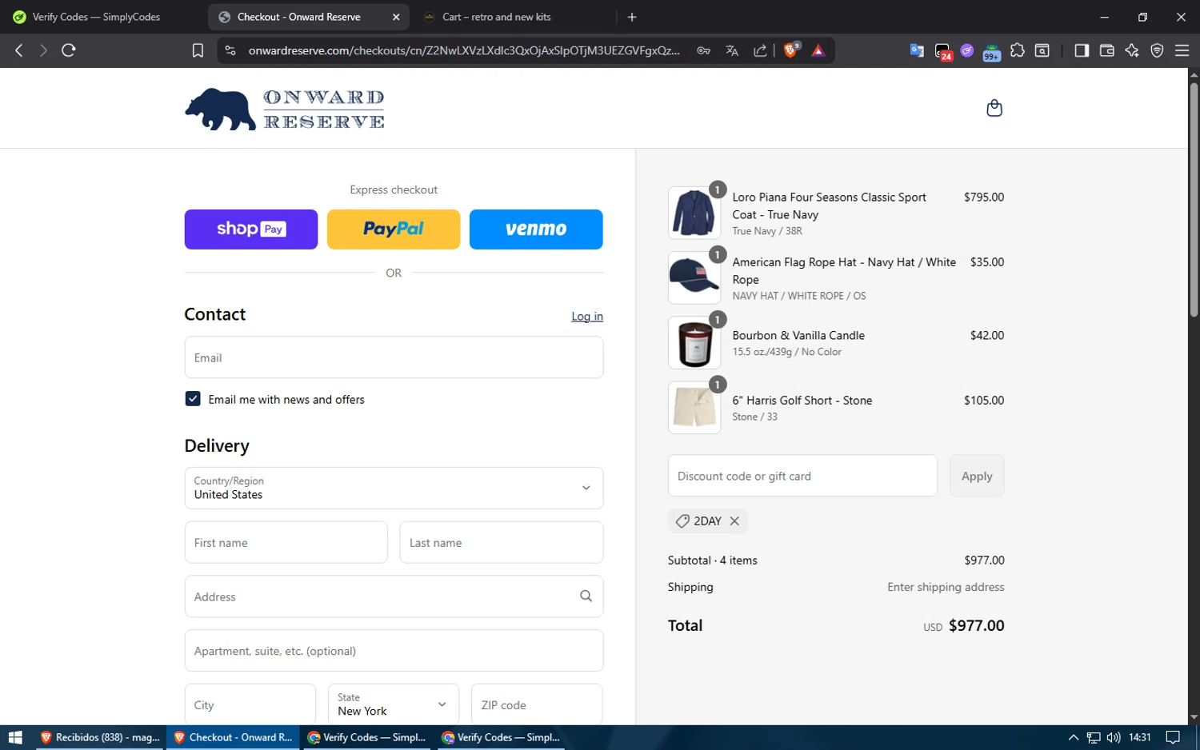
Task: Open the Google Translate extension icon
Action: pos(917,50)
